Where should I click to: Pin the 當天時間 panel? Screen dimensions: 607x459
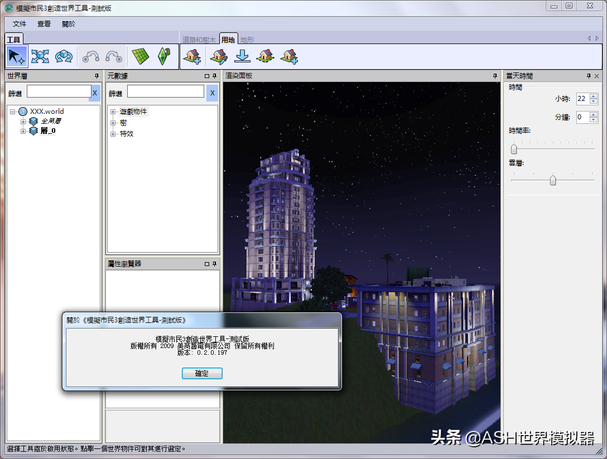click(x=589, y=76)
